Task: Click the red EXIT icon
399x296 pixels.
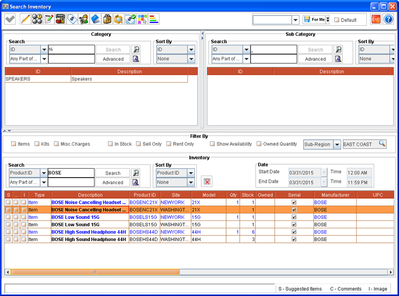Action: (376, 19)
